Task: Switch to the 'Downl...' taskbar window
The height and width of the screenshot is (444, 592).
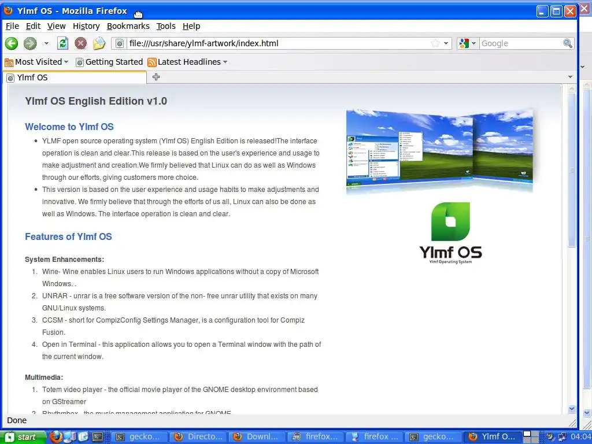Action: pyautogui.click(x=257, y=437)
